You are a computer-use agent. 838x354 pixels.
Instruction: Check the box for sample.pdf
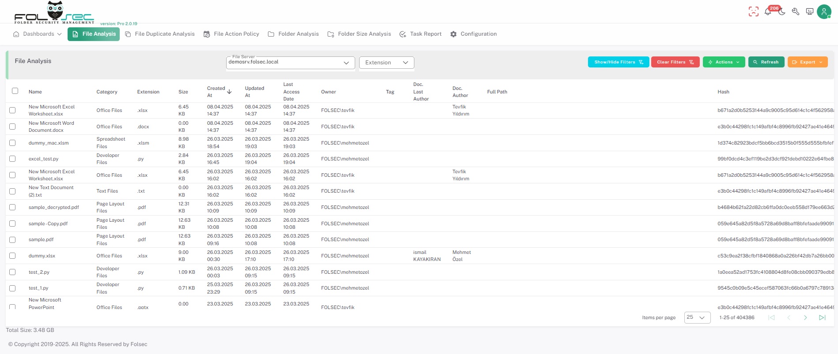click(12, 240)
